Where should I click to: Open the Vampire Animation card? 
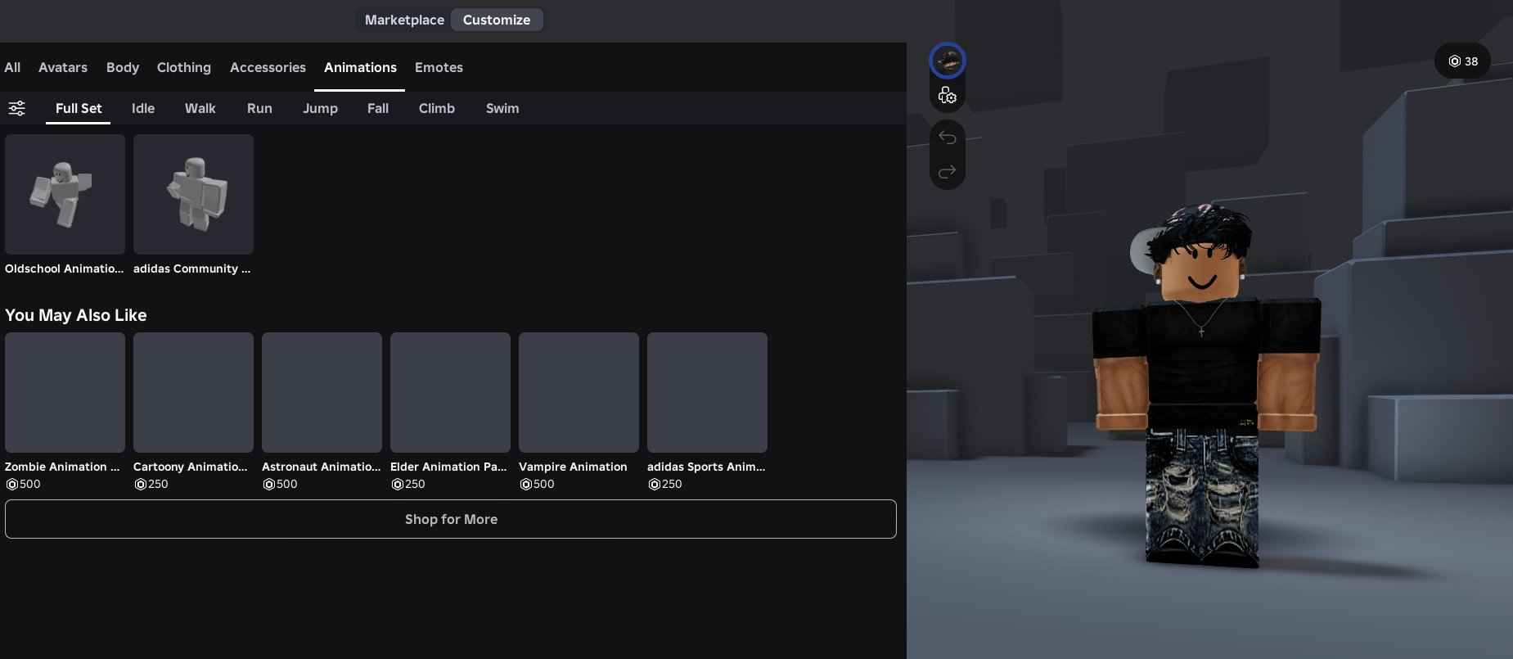coord(579,392)
